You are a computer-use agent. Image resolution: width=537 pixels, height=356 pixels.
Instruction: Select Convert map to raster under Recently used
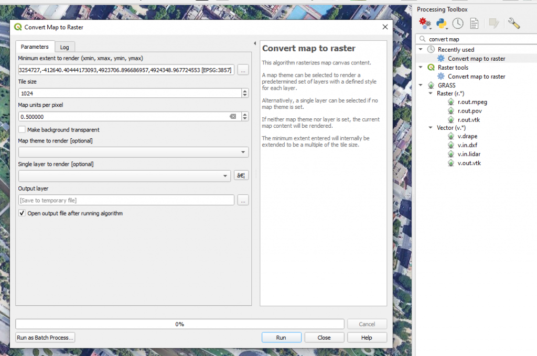coord(476,59)
